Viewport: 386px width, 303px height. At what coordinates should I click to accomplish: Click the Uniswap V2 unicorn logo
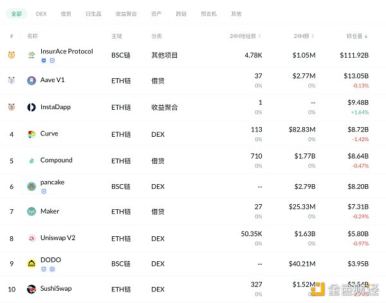coord(32,238)
